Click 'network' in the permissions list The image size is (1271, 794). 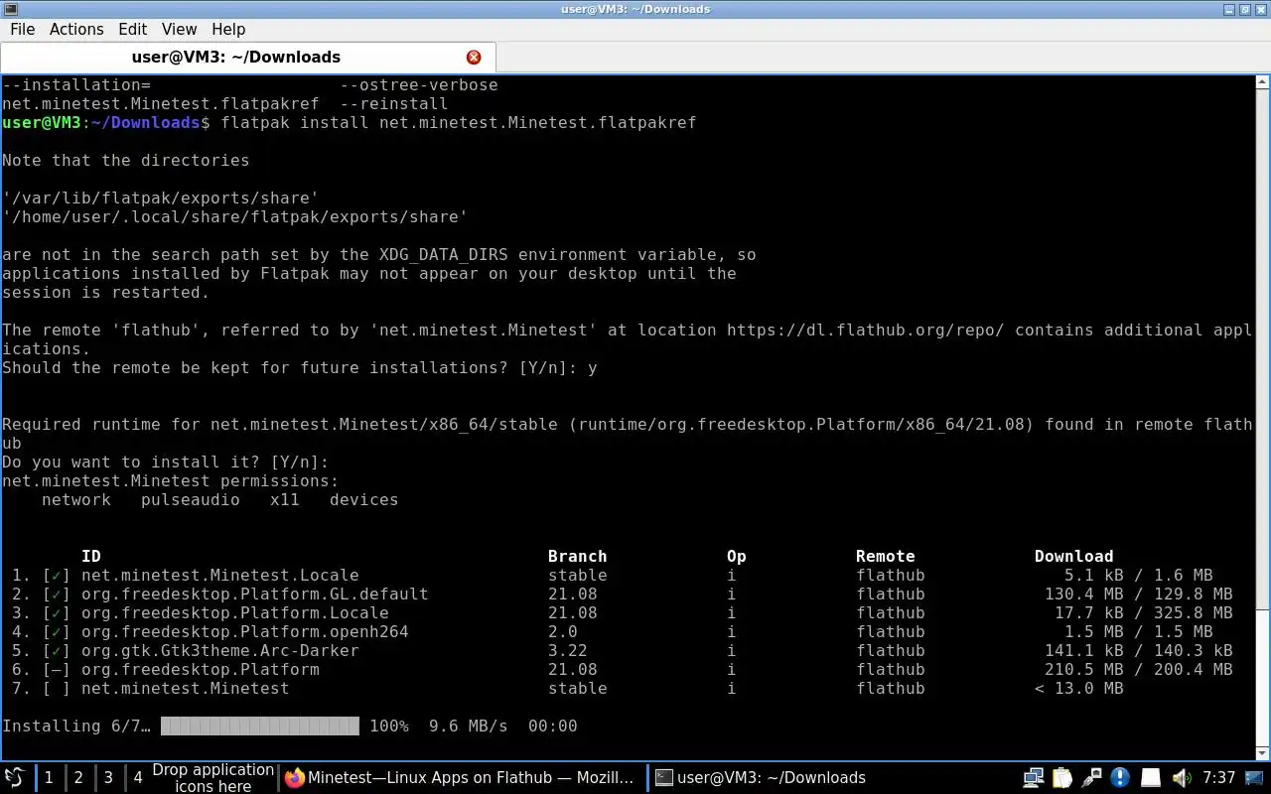coord(76,499)
